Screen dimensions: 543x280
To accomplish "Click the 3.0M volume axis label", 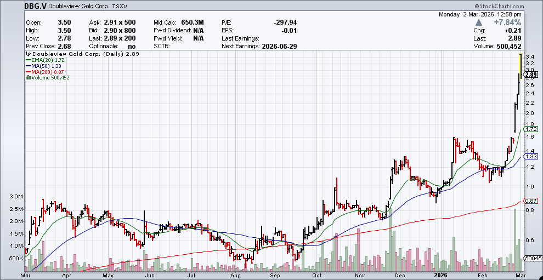I will 16,197.
